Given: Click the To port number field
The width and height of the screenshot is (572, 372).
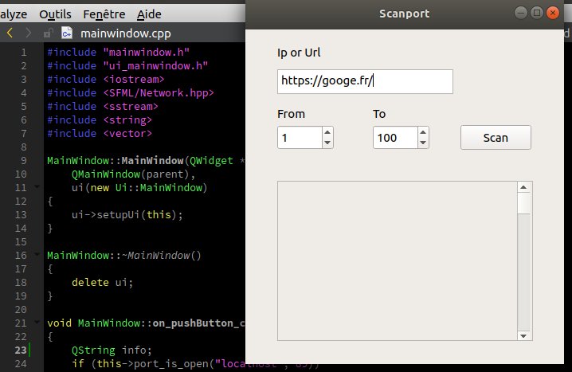Looking at the screenshot, I should 395,138.
